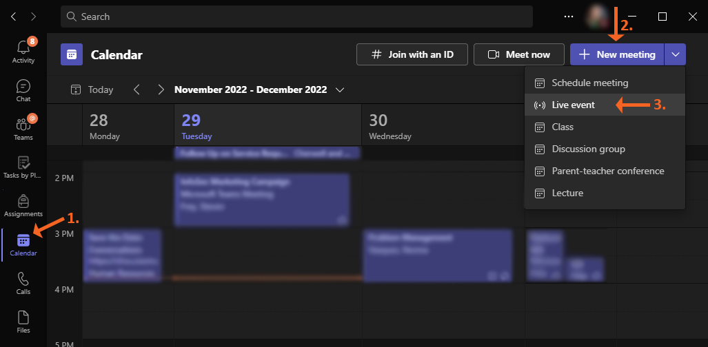Expand the New meeting dropdown arrow
Image resolution: width=708 pixels, height=347 pixels.
pos(675,54)
